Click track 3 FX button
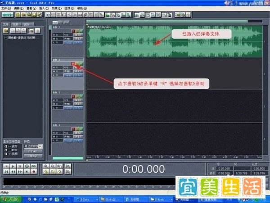 click(x=78, y=108)
